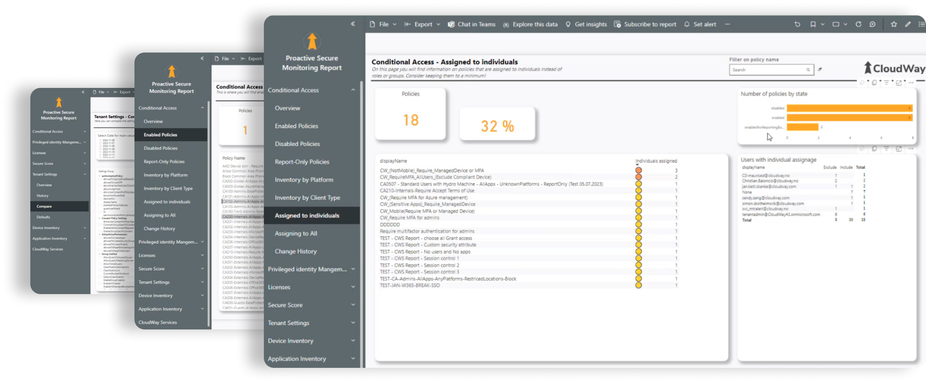Click the orange status circle on the CW_(NotMobile)_Require_ManagedDevice row

point(638,170)
